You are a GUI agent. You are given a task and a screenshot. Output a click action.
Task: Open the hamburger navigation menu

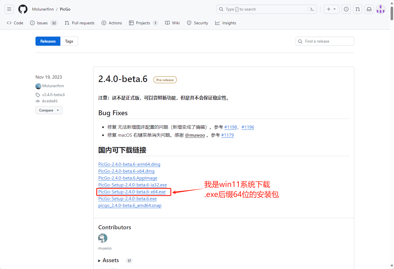click(9, 9)
